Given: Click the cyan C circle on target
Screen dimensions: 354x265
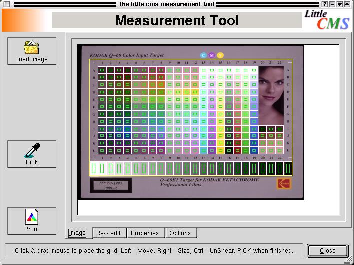Looking at the screenshot, I should click(x=204, y=55).
